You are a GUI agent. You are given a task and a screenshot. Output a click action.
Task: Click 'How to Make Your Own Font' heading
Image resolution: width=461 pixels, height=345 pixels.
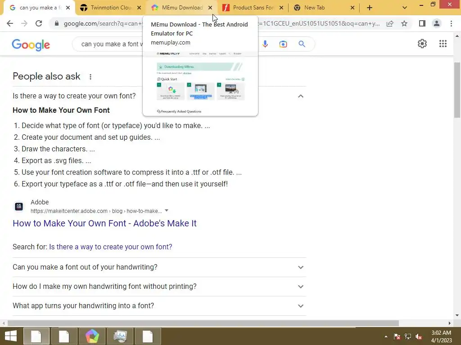pyautogui.click(x=61, y=111)
